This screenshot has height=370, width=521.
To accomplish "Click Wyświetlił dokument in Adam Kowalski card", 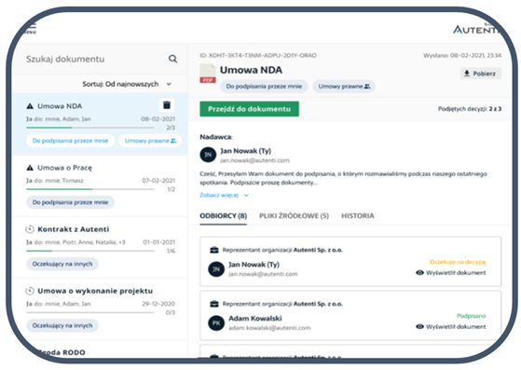I will coord(456,327).
